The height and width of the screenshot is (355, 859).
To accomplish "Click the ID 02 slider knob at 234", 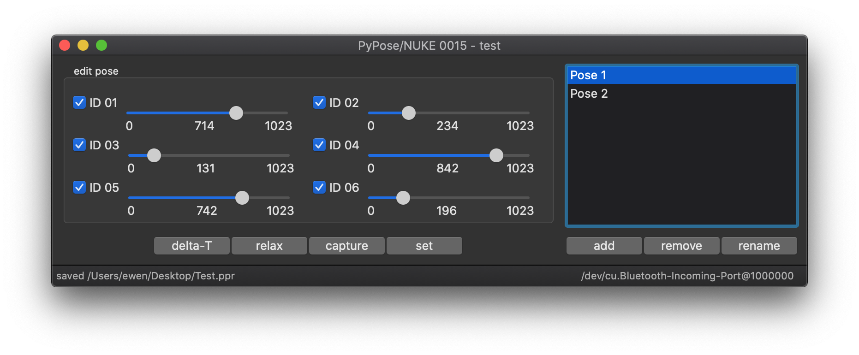I will coord(409,113).
